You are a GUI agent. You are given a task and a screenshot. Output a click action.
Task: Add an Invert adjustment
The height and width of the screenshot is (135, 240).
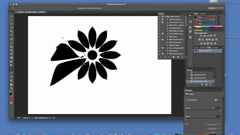click(x=201, y=43)
